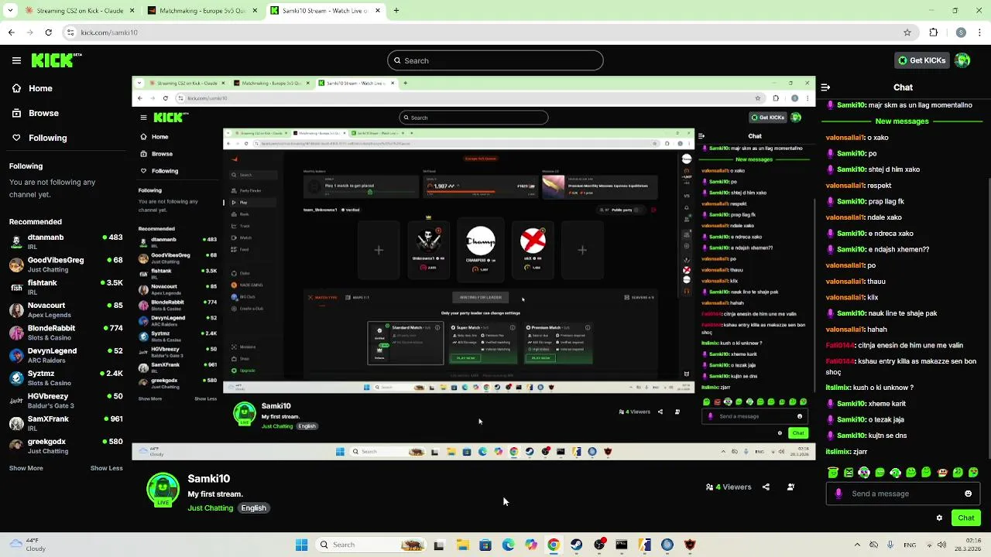Open Following in sidebar
This screenshot has width=991, height=557.
[39, 138]
